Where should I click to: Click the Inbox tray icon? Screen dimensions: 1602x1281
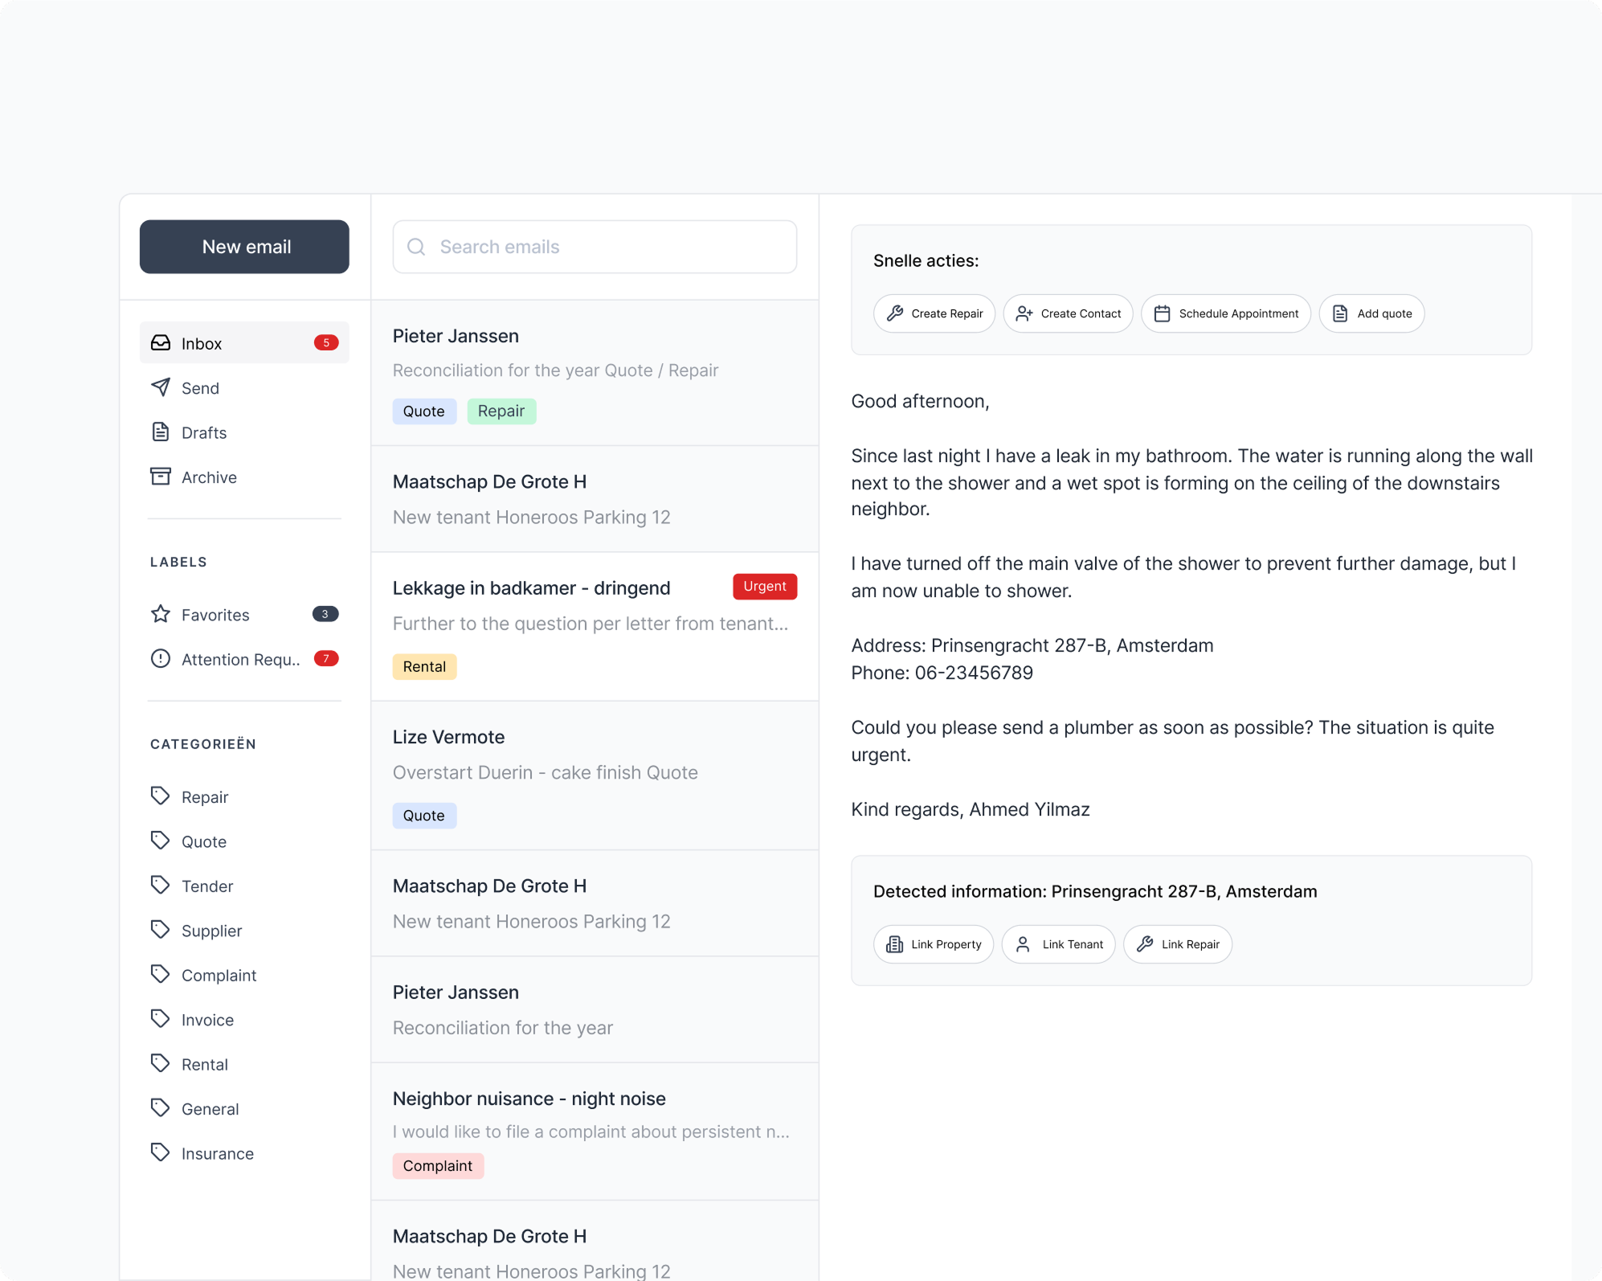(161, 343)
